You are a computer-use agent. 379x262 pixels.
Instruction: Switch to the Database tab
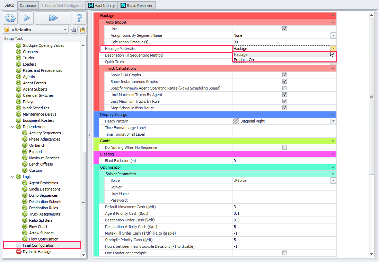tap(28, 6)
